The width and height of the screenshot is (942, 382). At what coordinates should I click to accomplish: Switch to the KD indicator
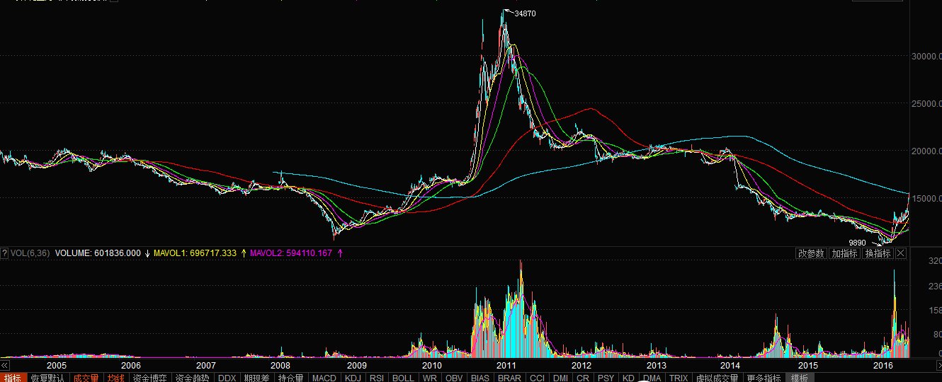pos(628,378)
